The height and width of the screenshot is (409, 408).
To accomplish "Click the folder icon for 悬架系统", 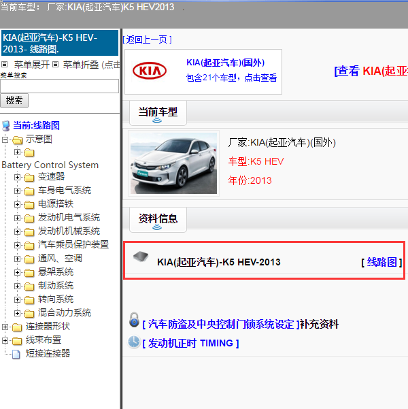I will pos(29,272).
